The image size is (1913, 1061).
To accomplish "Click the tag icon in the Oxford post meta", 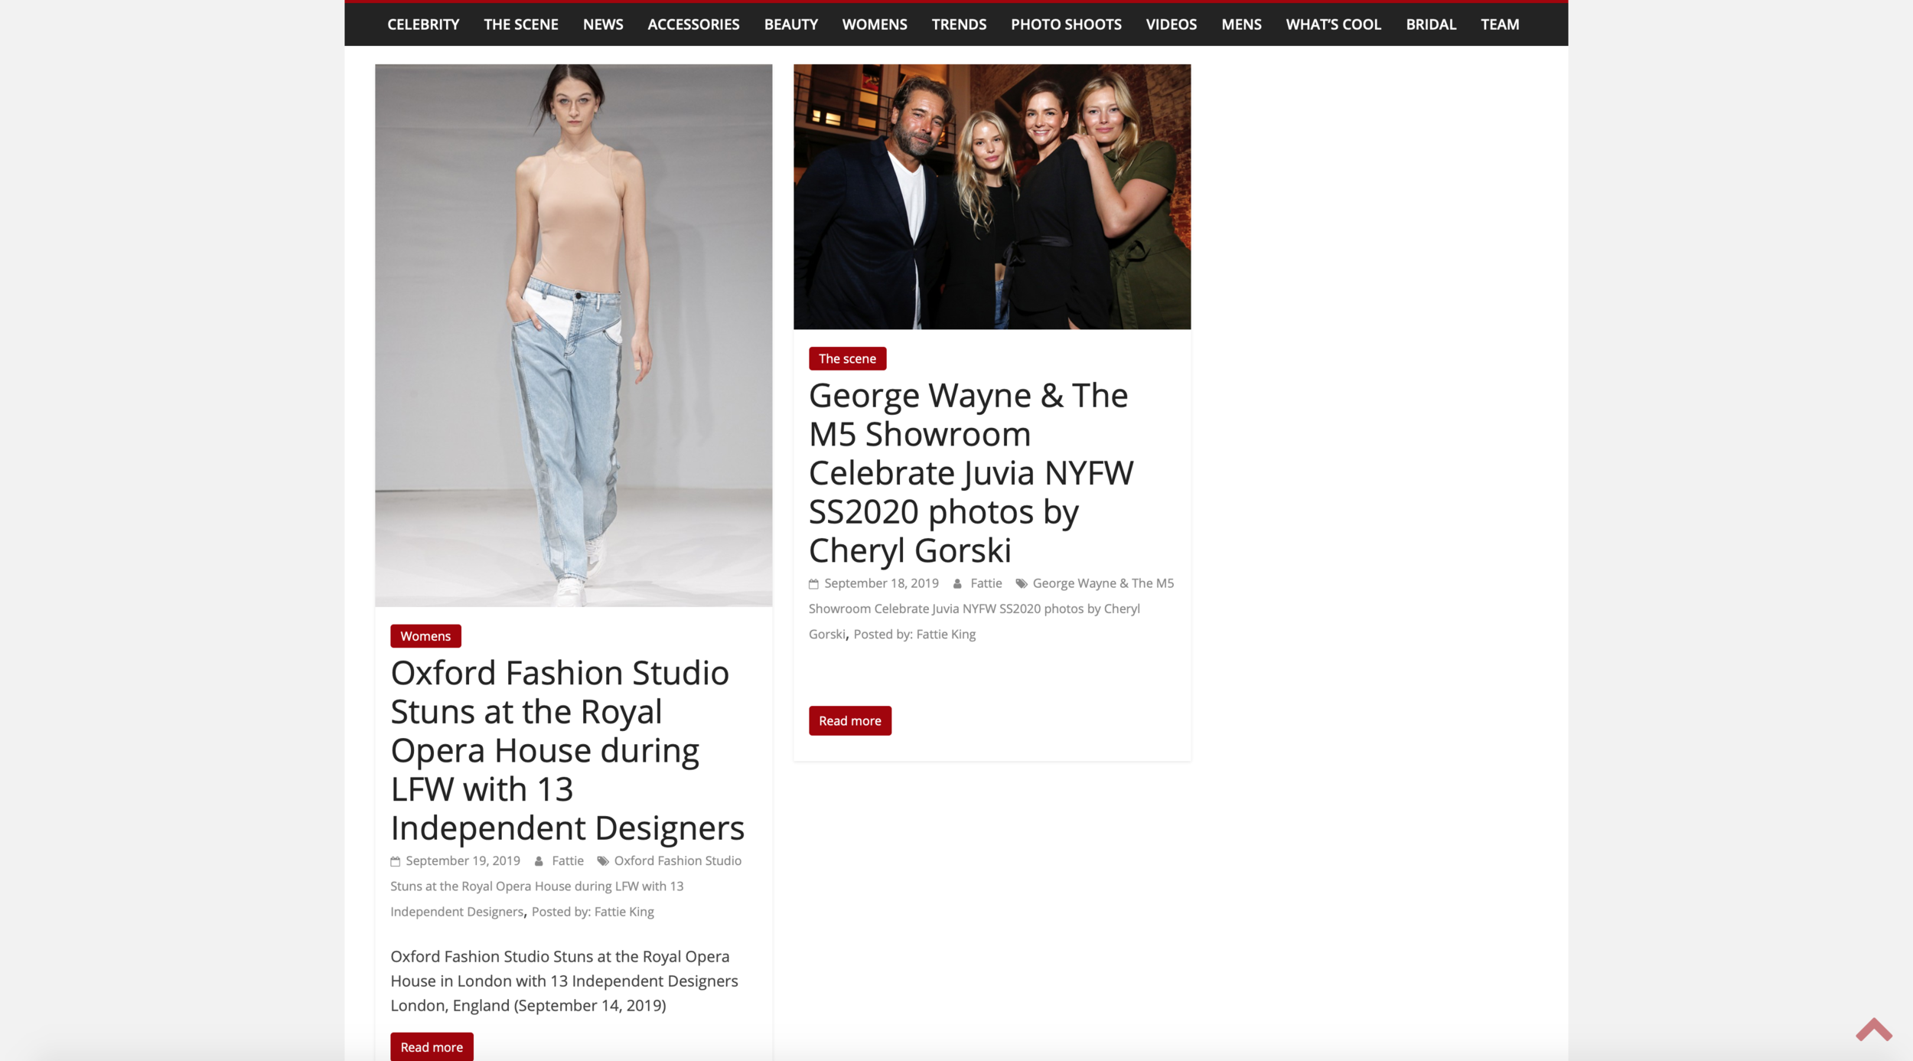I will click(603, 861).
